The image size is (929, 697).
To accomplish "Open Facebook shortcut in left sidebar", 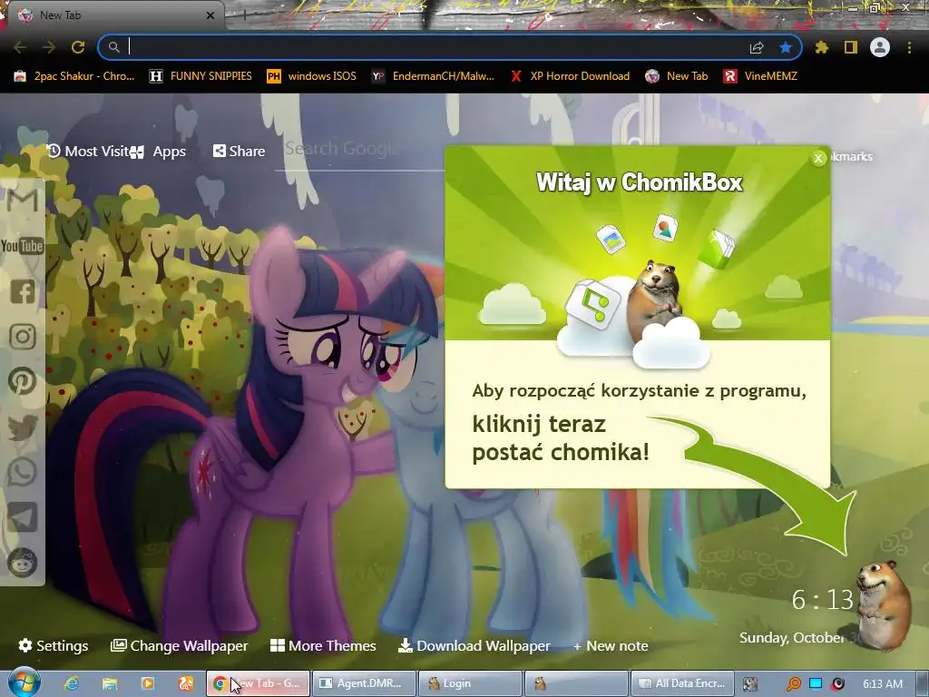I will tap(23, 291).
